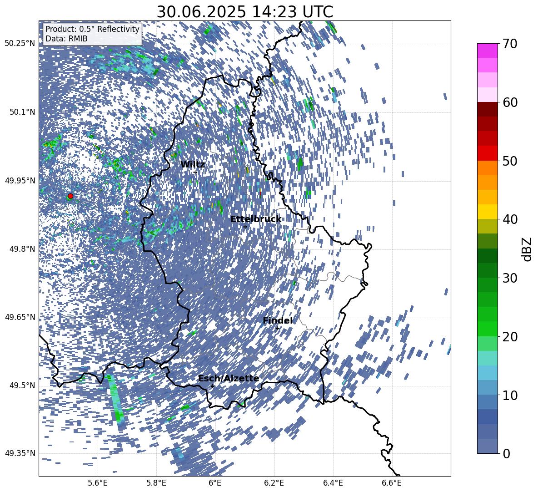Click the 0 dBZ colorbar label

click(506, 453)
